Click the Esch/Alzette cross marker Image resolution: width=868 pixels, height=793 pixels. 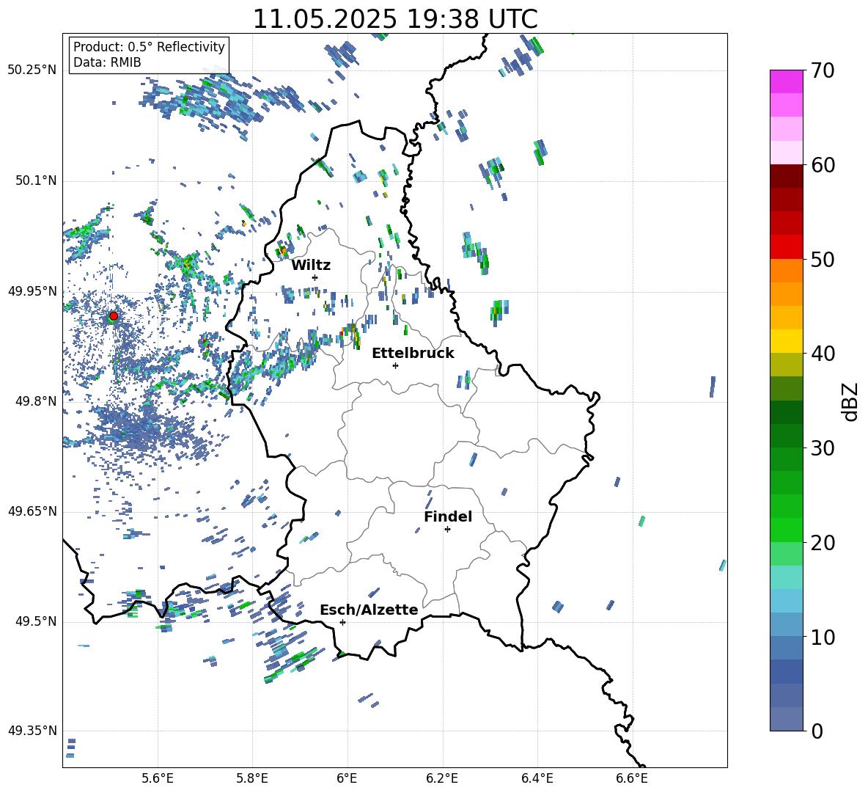342,622
